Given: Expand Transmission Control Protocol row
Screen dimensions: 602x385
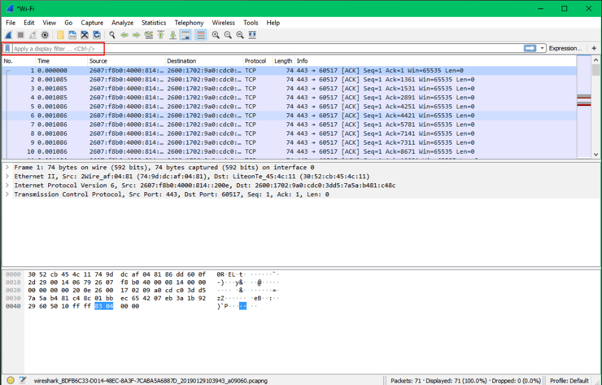Looking at the screenshot, I should click(x=7, y=195).
